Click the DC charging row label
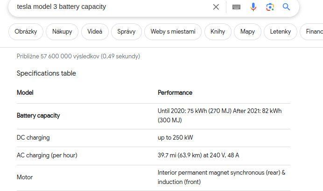The height and width of the screenshot is (191, 323). [33, 138]
